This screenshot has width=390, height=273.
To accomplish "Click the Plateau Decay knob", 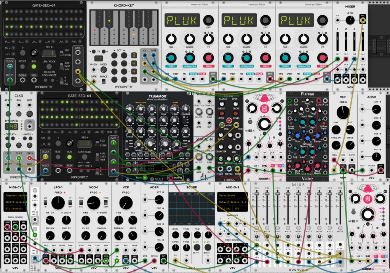I will pyautogui.click(x=317, y=136).
